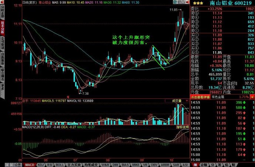Select the 主力买卖 indicator tab
This screenshot has height=167, width=255.
point(74,164)
